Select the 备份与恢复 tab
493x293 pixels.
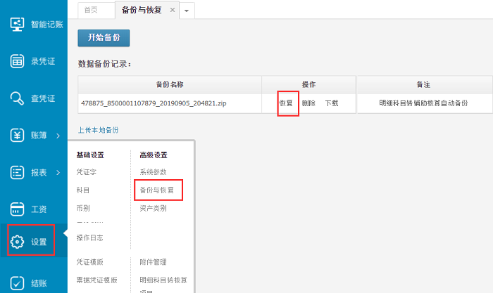[x=142, y=10]
